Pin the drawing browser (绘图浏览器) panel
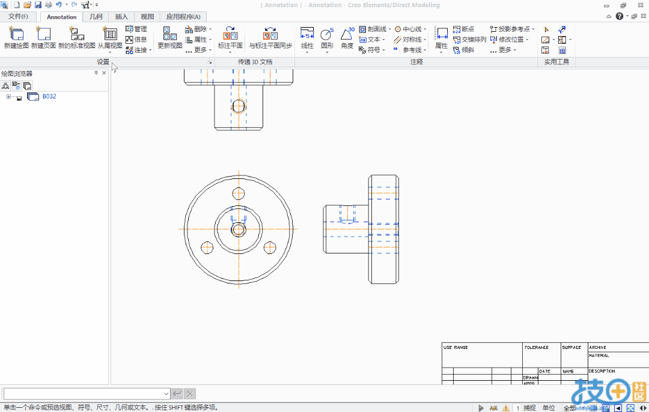Screen dimensions: 649x412 [x=96, y=73]
